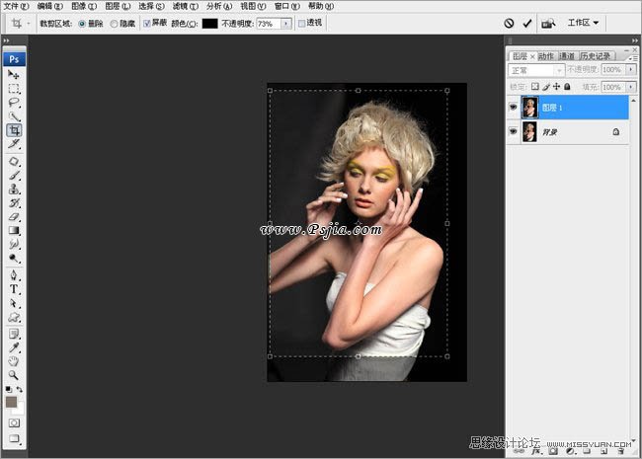Hide the 图层 1 layer

513,107
